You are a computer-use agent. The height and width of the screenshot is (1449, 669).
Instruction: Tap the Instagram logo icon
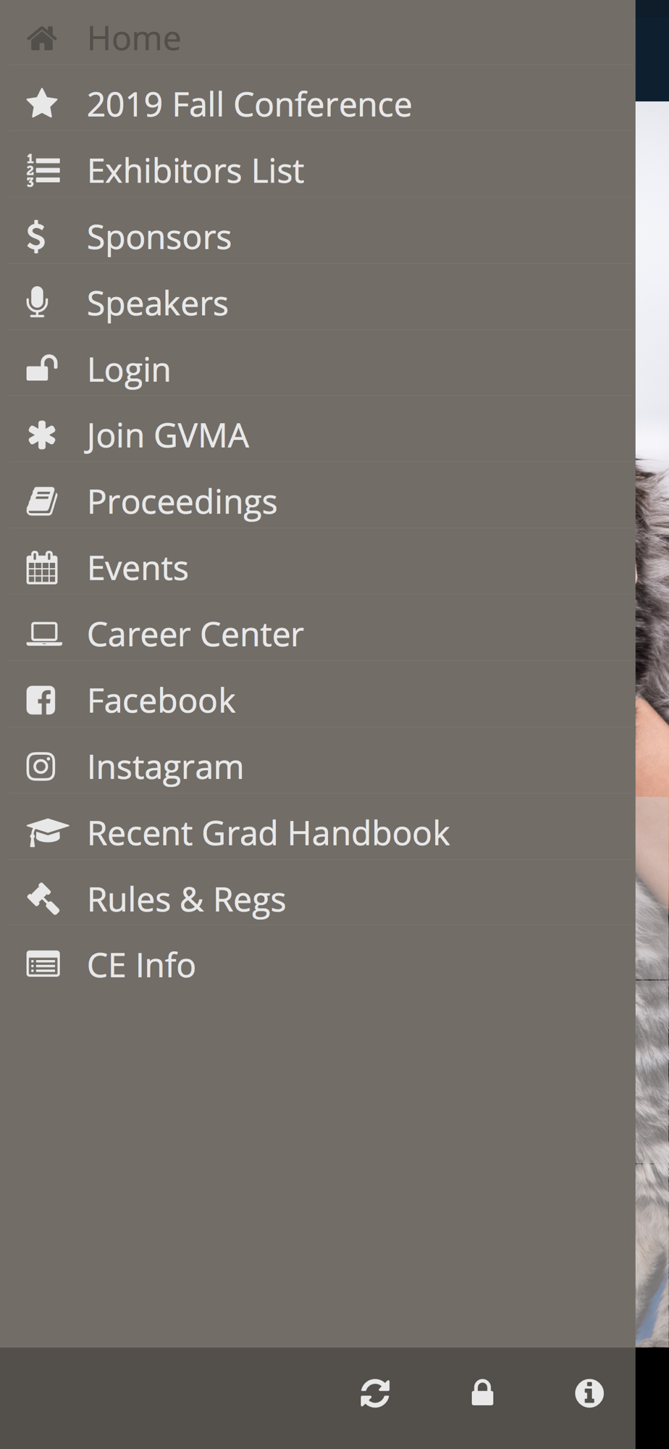[x=41, y=767]
